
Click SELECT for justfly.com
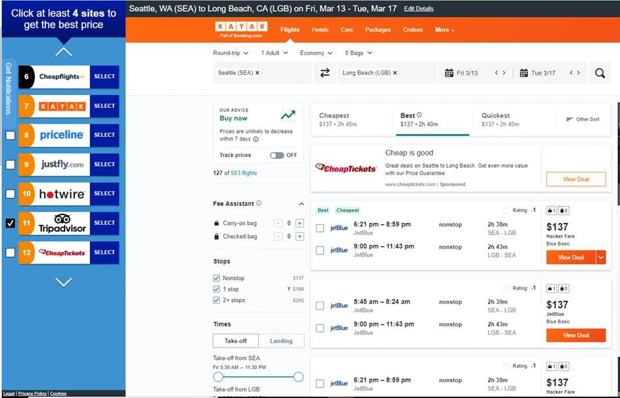point(104,165)
